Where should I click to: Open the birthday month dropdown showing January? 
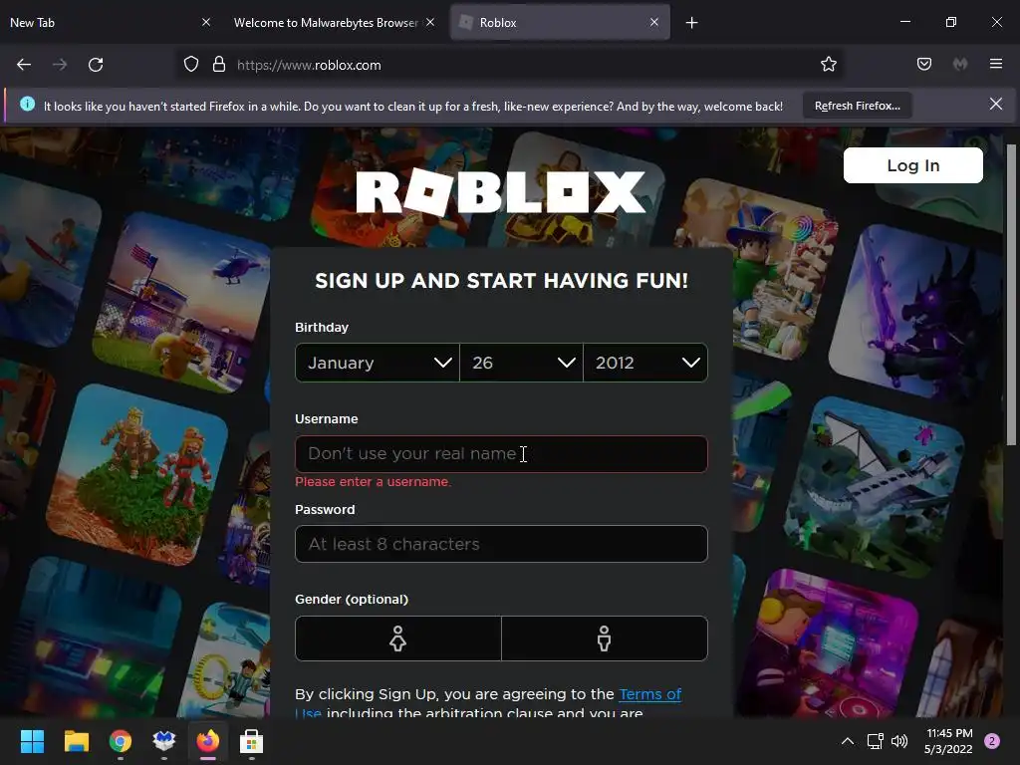pos(378,363)
